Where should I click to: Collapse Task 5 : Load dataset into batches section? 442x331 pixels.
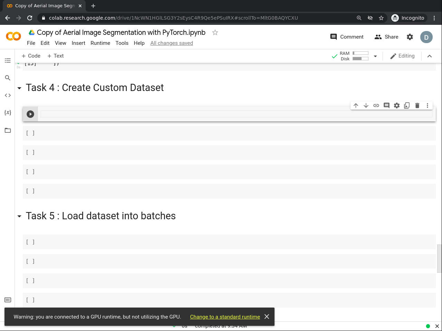pos(19,217)
